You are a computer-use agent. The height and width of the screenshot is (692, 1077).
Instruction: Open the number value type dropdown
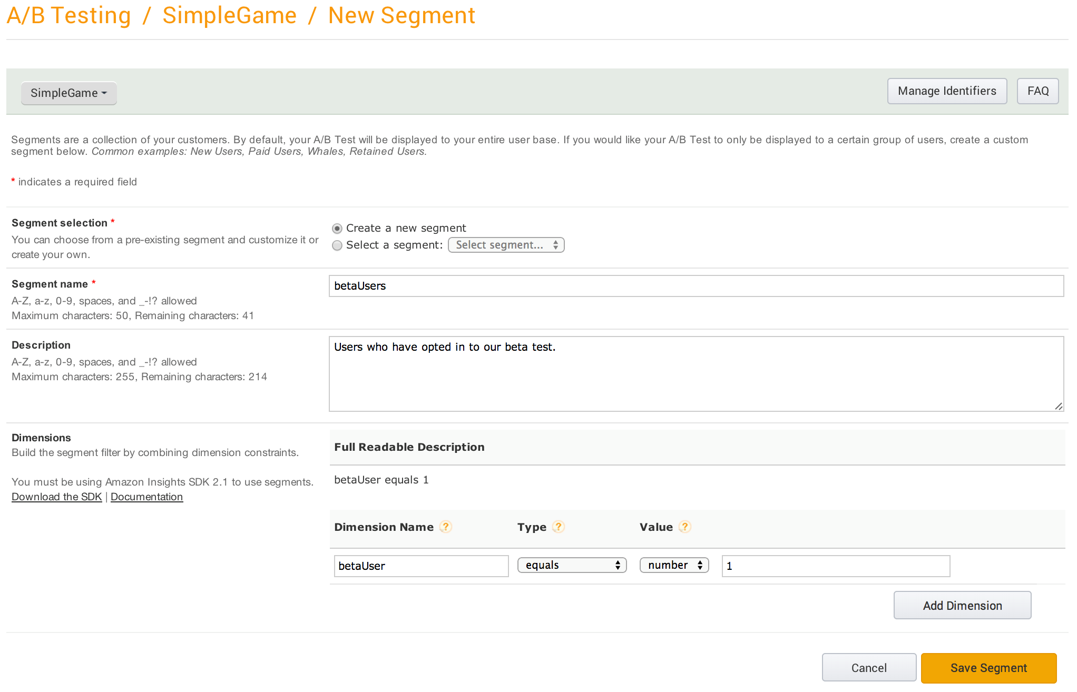[674, 565]
